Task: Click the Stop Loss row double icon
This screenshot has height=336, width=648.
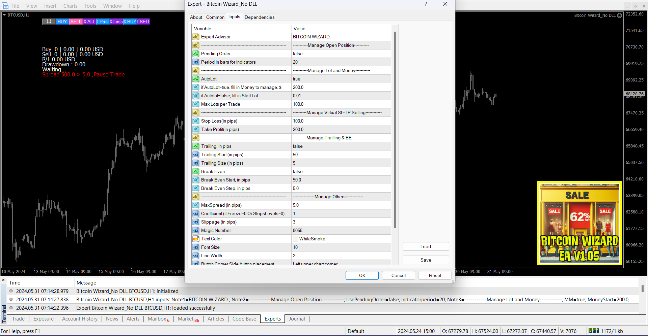Action: pyautogui.click(x=196, y=121)
